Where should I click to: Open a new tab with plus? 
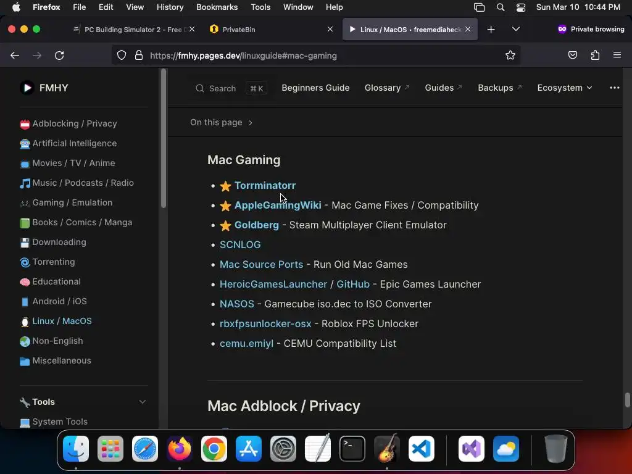tap(491, 30)
